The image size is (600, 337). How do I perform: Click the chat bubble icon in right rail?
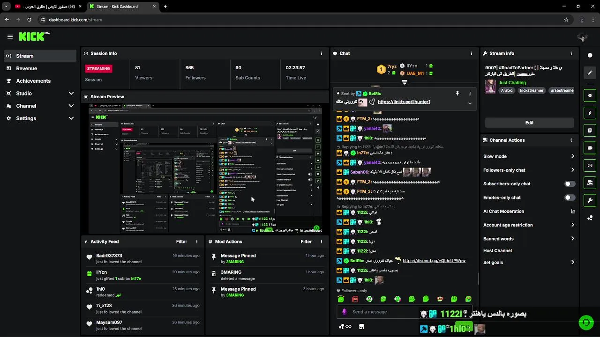coord(590,148)
